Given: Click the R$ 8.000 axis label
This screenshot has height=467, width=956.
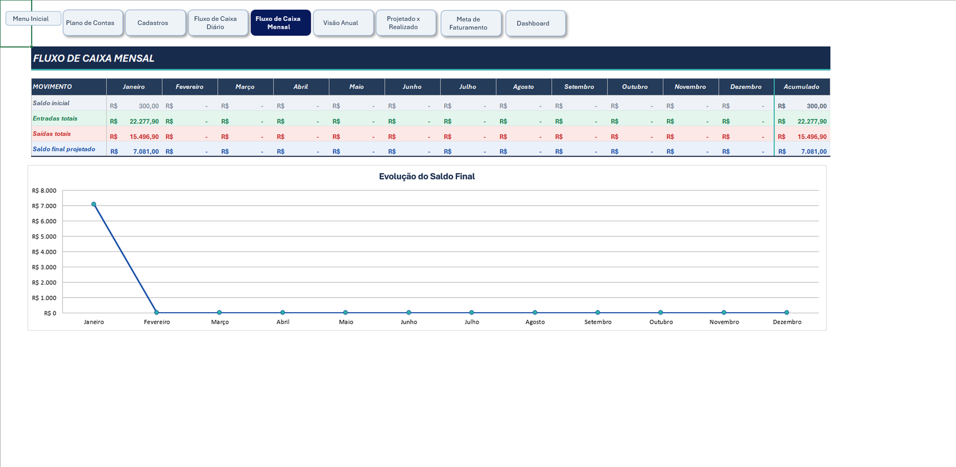Looking at the screenshot, I should pyautogui.click(x=44, y=191).
